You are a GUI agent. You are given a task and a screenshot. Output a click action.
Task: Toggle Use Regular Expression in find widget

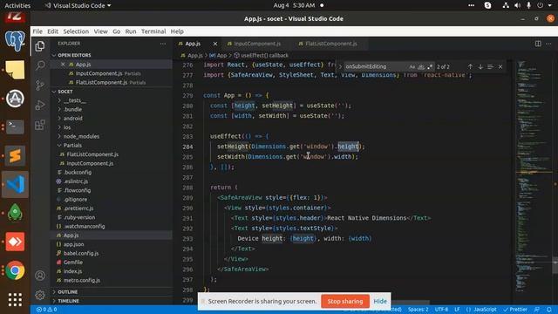[x=430, y=66]
